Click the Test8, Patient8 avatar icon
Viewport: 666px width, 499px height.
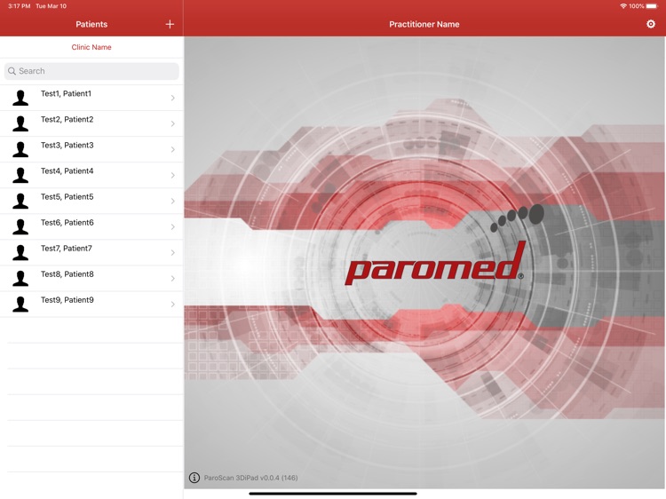coord(20,278)
